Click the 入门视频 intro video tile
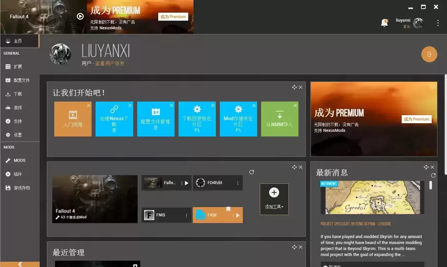Screen dimensions: 447x267 click(73, 119)
